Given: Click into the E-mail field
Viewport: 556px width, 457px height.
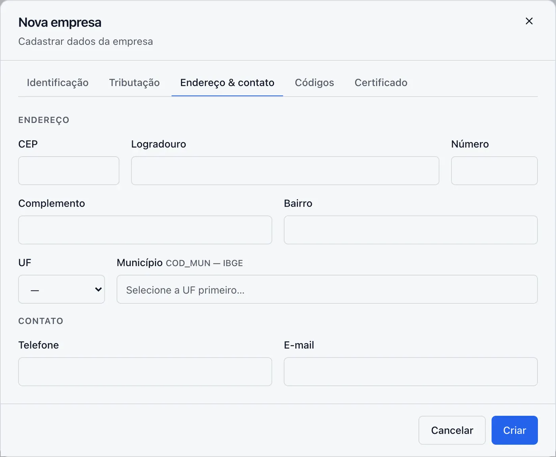Looking at the screenshot, I should [x=411, y=372].
